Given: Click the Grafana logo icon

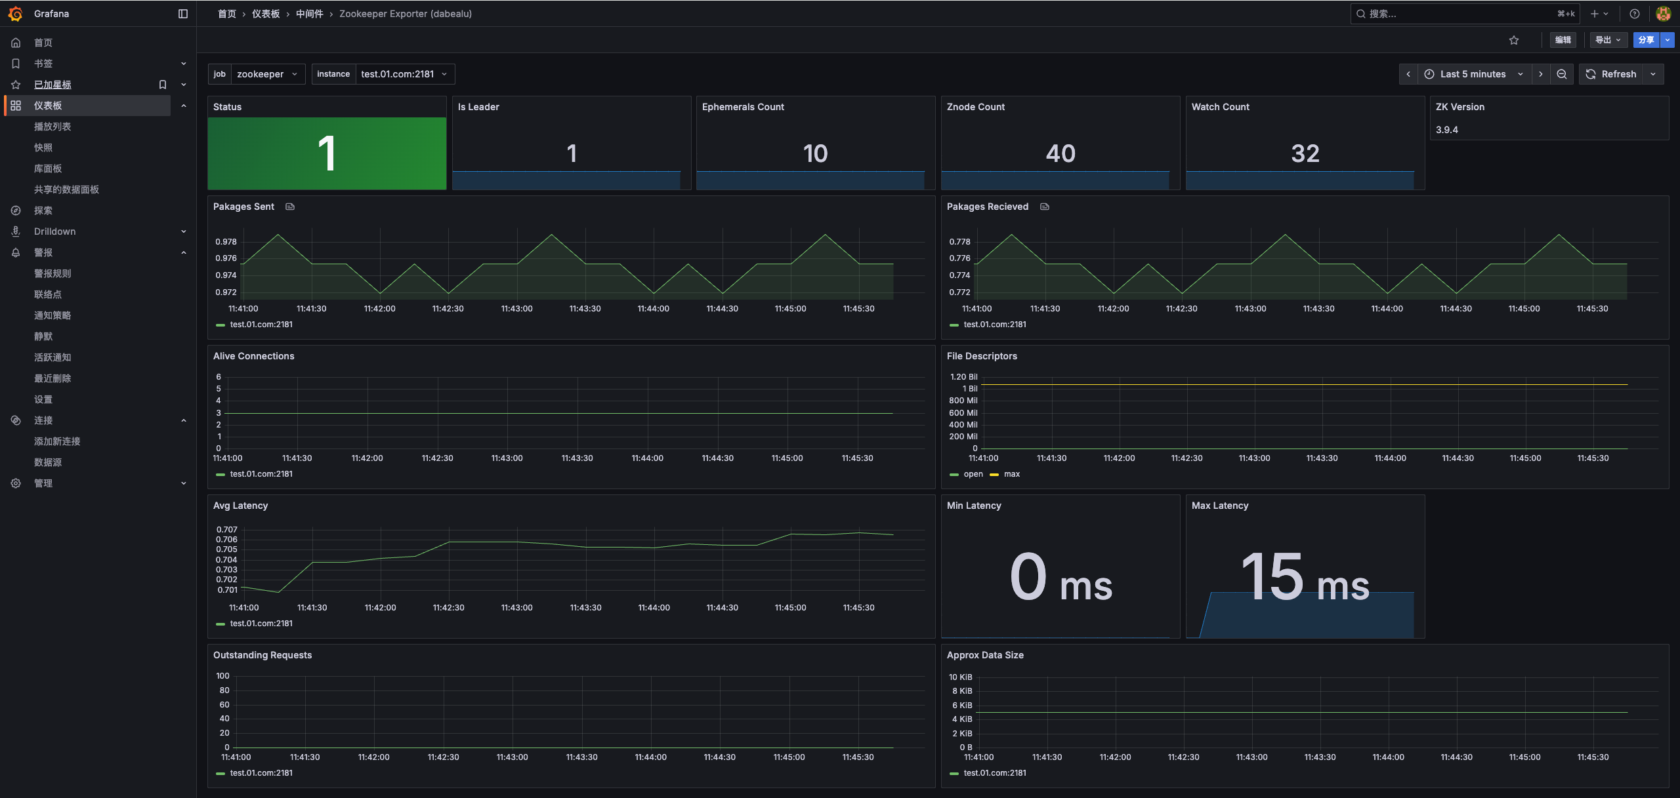Looking at the screenshot, I should pyautogui.click(x=16, y=14).
